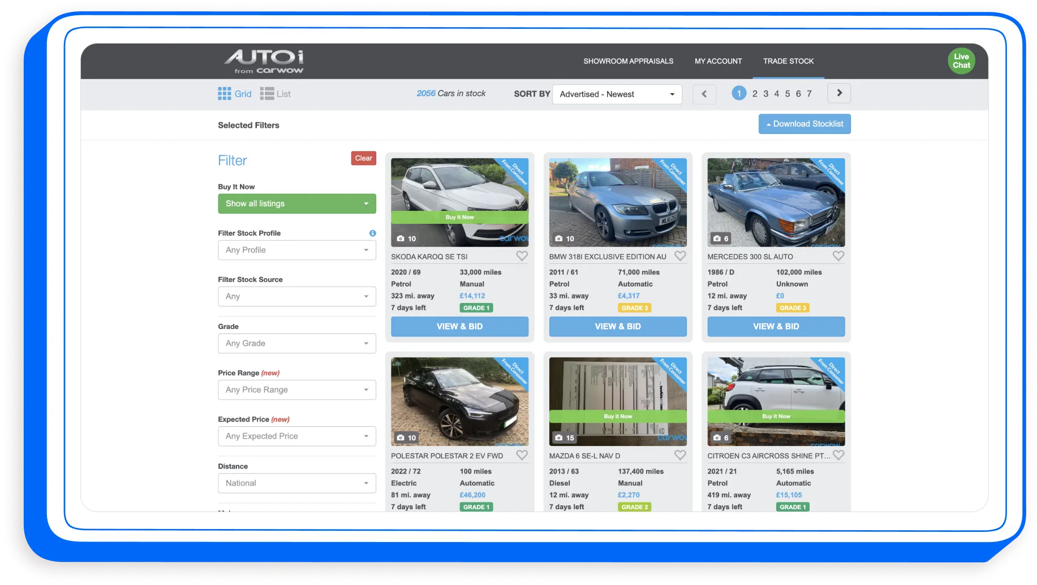The height and width of the screenshot is (585, 1037).
Task: Click the Buy It Now banner on Skoda Karoq
Action: coord(459,217)
